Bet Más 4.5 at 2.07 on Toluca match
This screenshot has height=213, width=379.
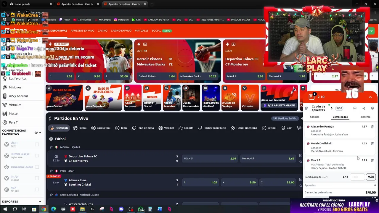click(210, 159)
